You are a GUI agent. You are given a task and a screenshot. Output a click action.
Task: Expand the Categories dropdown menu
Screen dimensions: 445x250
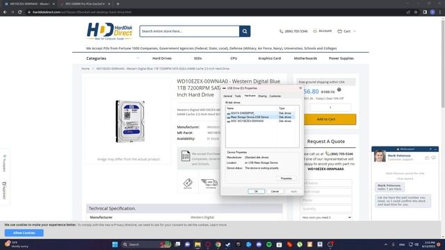click(x=113, y=58)
